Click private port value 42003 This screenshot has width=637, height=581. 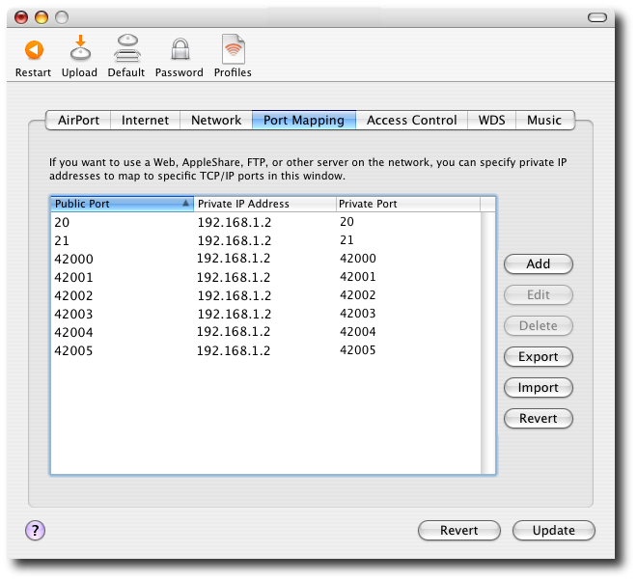pyautogui.click(x=358, y=314)
